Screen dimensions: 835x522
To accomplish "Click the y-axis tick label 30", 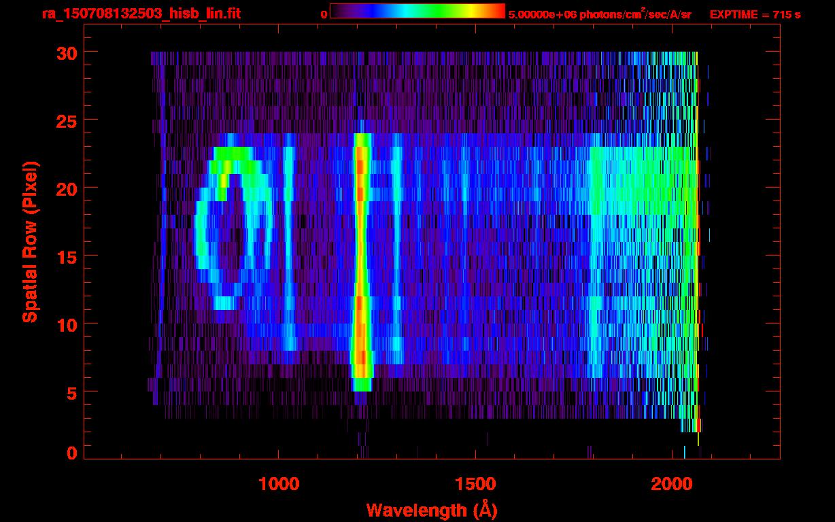I will pos(66,52).
